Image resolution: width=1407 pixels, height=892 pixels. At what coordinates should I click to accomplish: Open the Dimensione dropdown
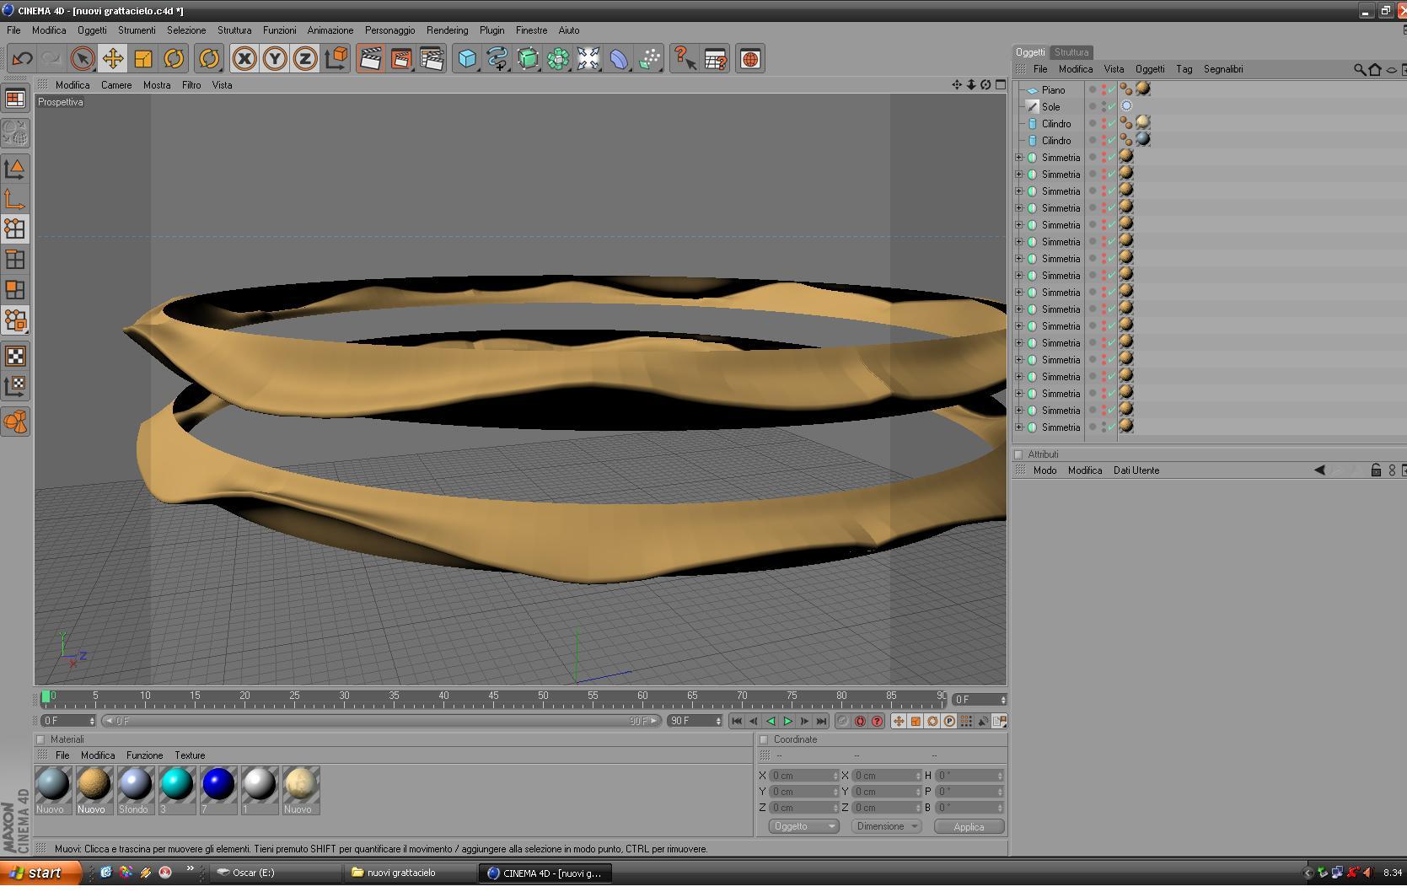coord(886,826)
